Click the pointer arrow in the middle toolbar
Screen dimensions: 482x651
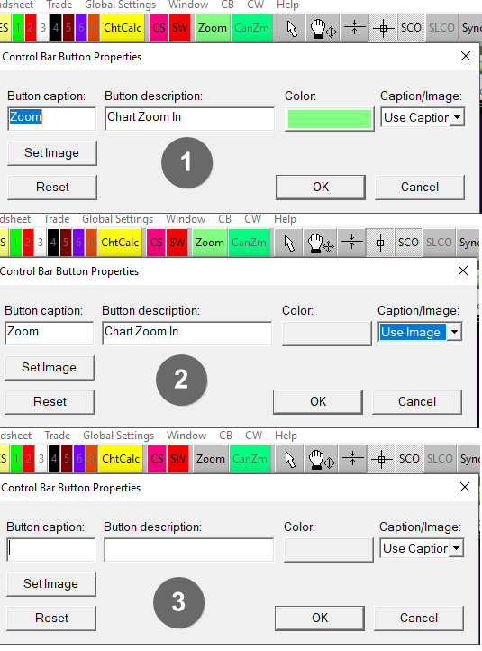coord(289,243)
